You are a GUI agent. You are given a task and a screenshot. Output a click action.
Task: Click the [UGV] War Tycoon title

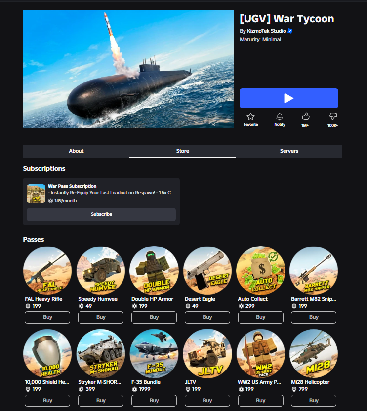[287, 19]
